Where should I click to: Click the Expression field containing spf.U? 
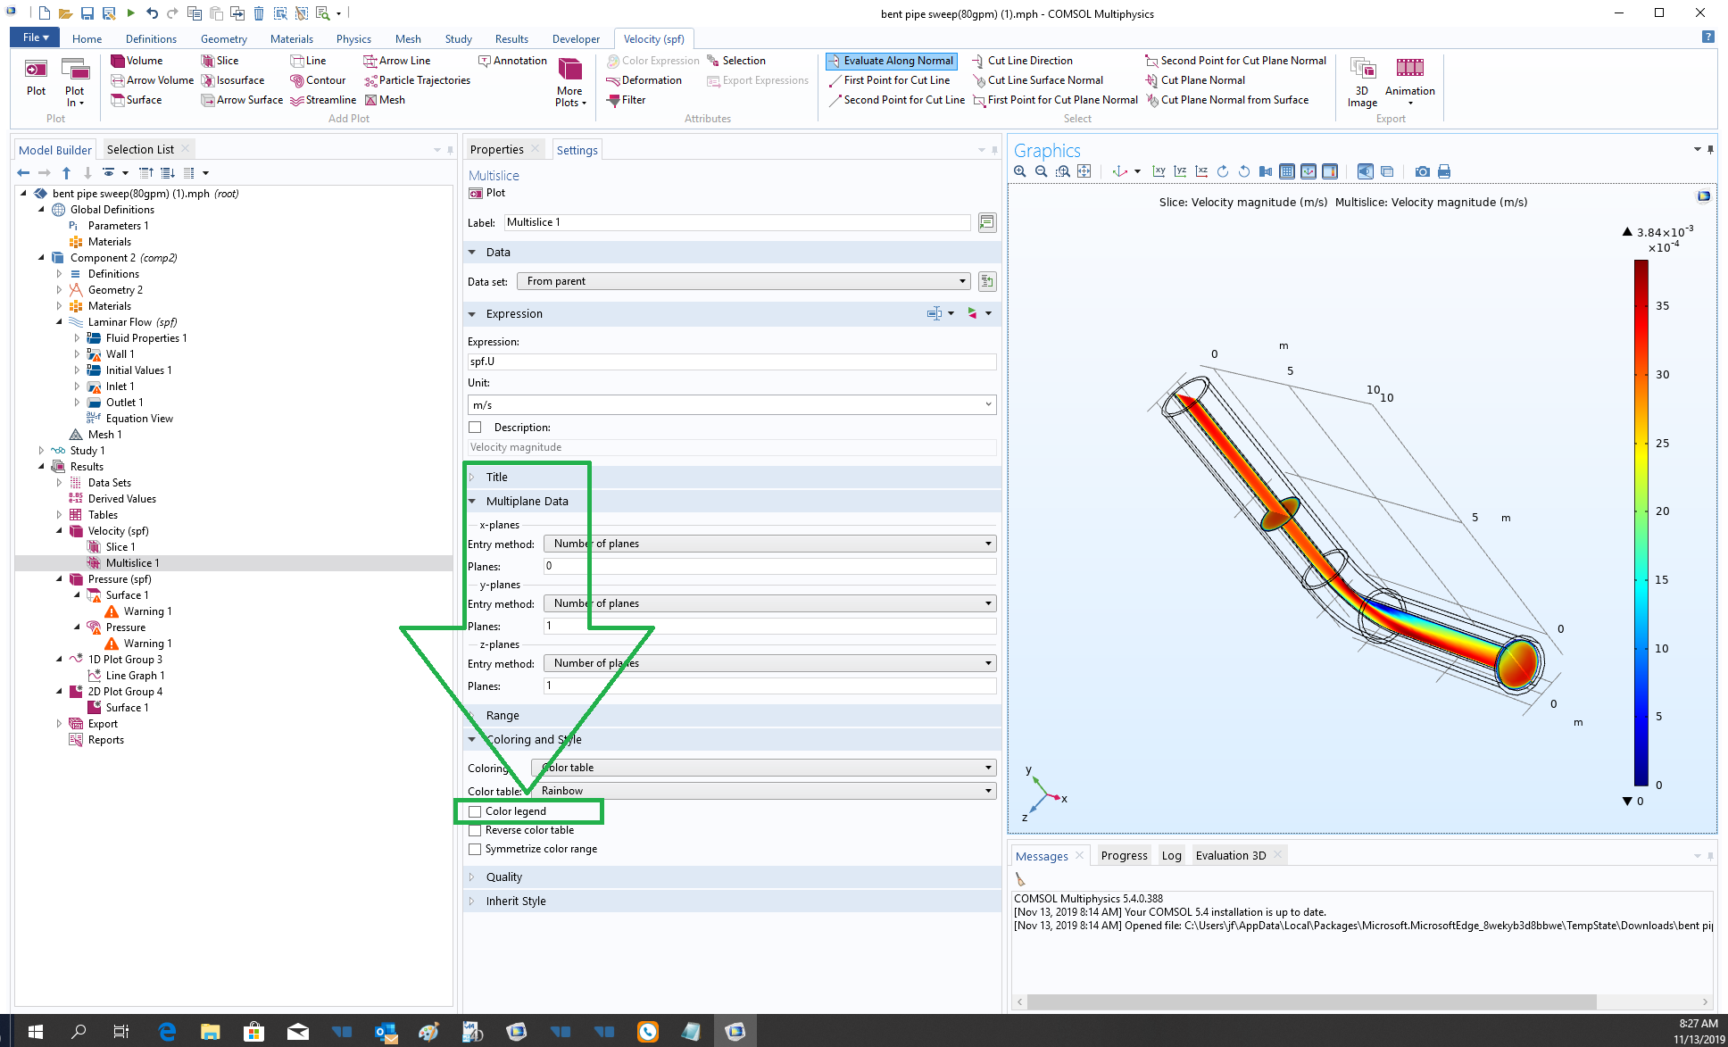point(731,361)
